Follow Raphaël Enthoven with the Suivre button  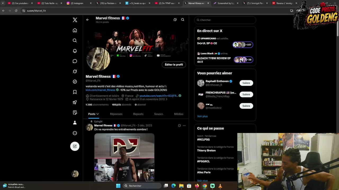point(246,83)
